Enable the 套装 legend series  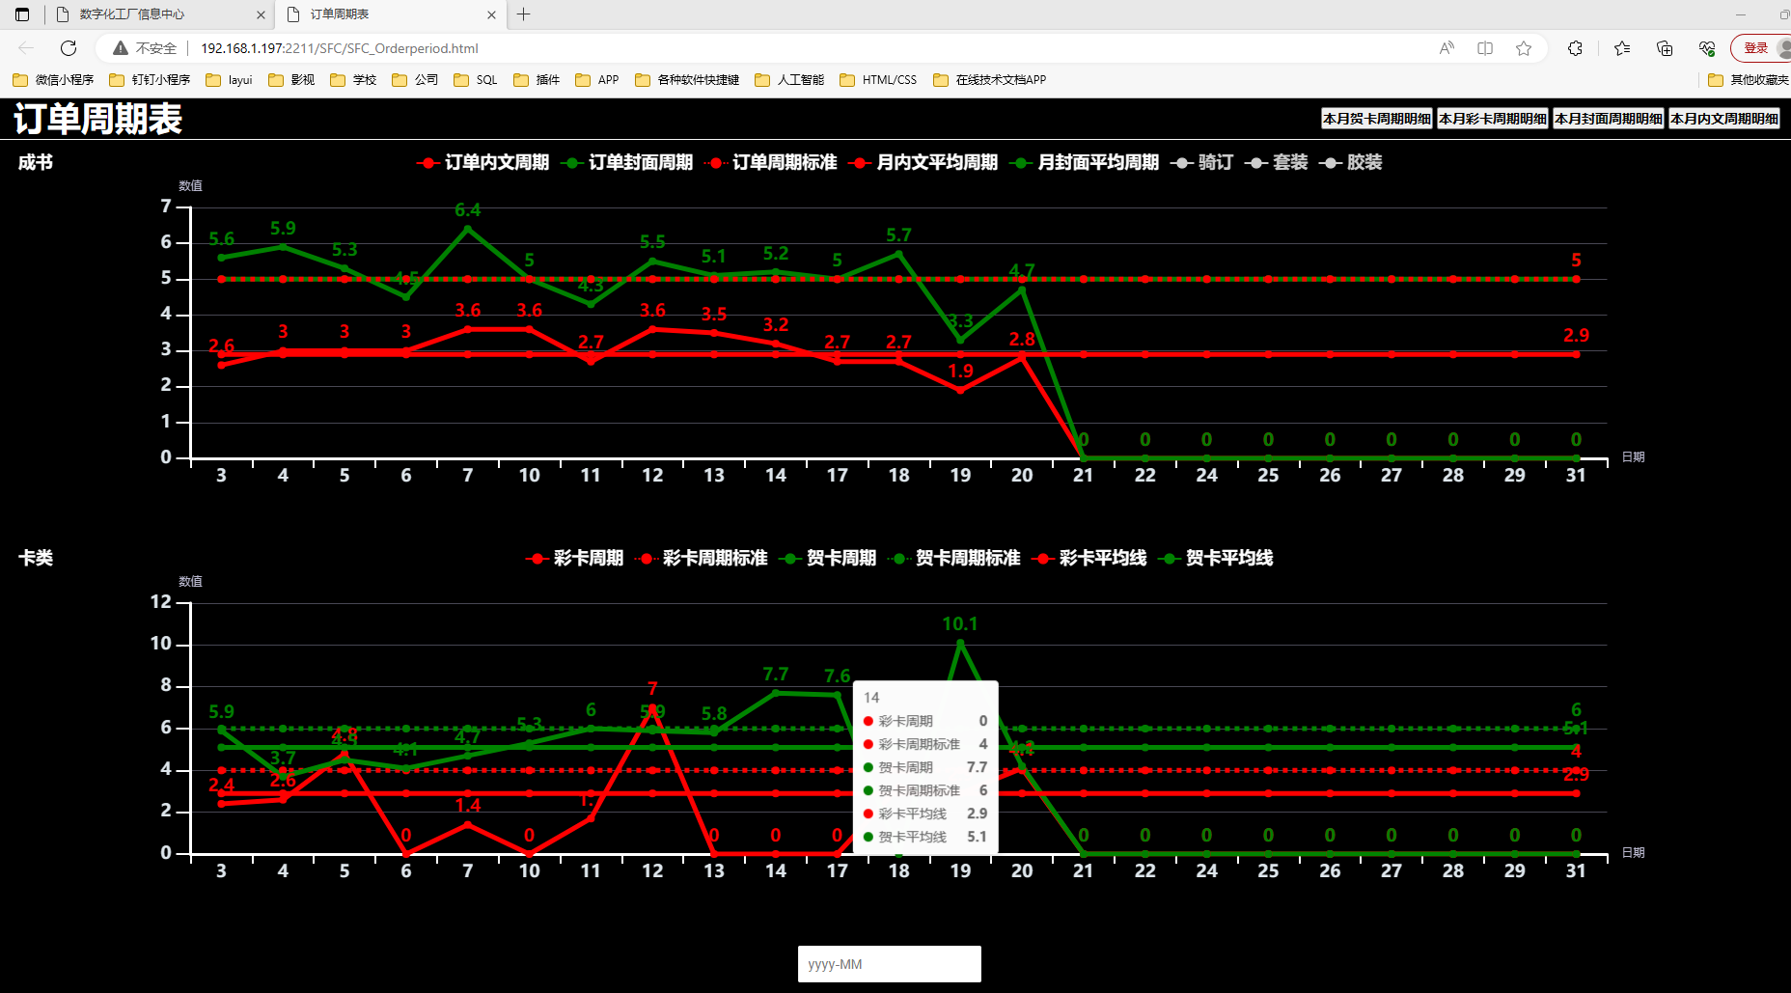tap(1276, 162)
